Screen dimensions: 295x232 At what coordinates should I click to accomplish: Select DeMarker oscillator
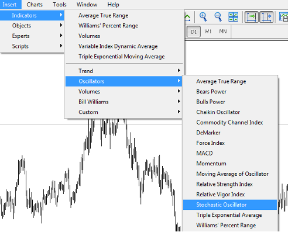tap(230, 133)
